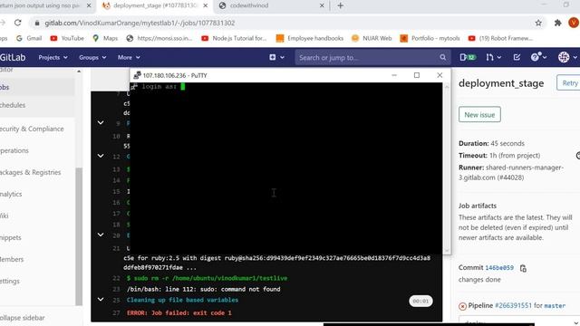Screen dimensions: 580x326
Task: Open the YouTube bookmark
Action: click(67, 38)
